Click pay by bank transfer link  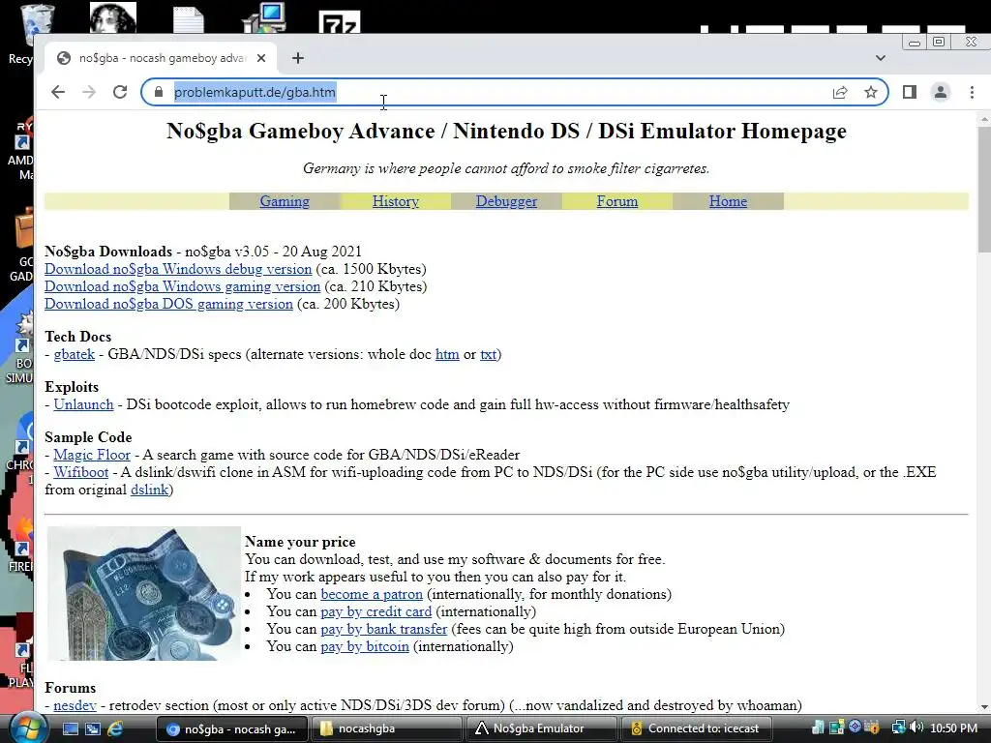click(383, 629)
